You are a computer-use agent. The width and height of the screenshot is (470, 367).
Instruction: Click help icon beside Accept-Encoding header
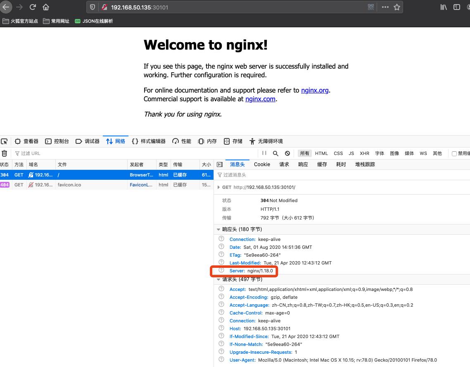coord(221,297)
